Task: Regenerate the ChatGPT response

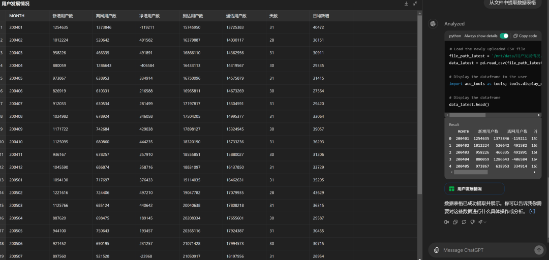Action: click(464, 222)
